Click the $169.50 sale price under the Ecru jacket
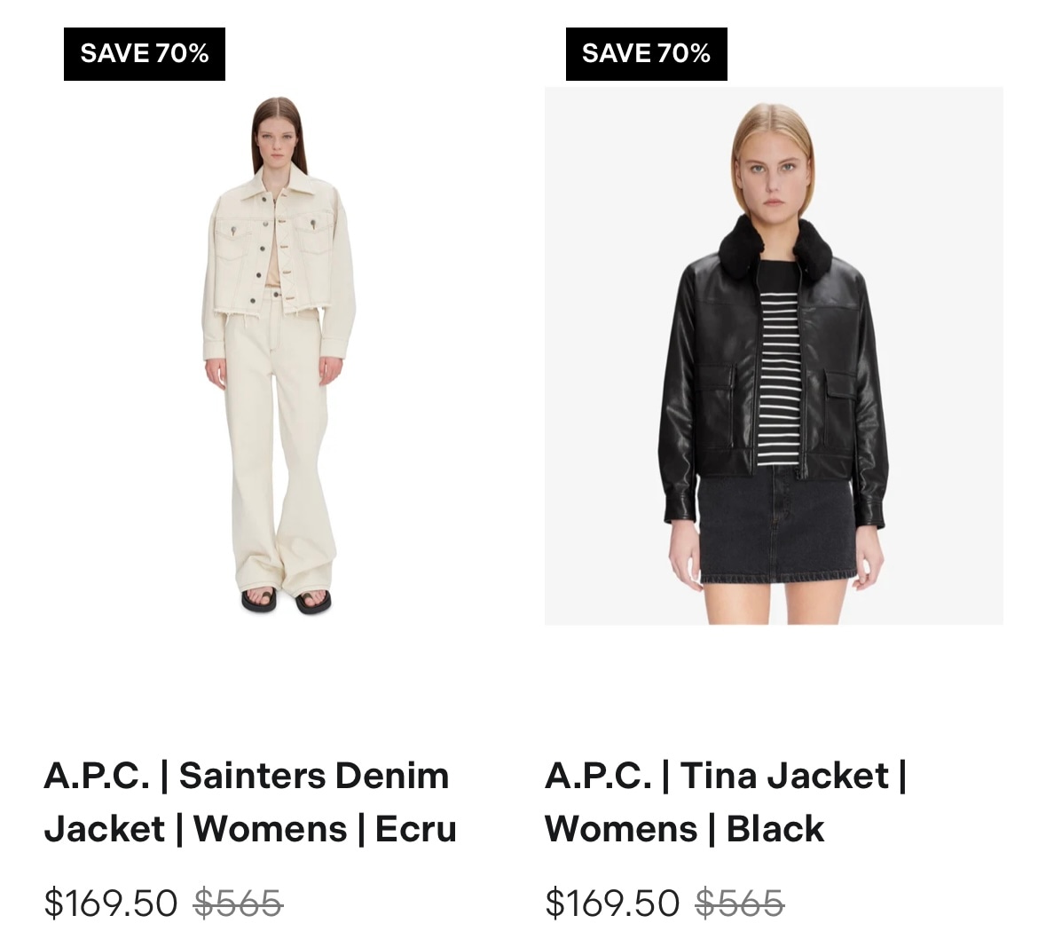The height and width of the screenshot is (947, 1046). click(111, 903)
